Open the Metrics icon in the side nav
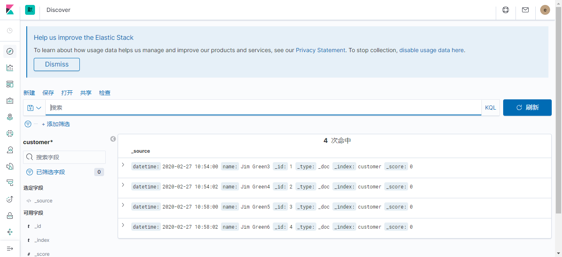This screenshot has height=257, width=562. (x=10, y=150)
